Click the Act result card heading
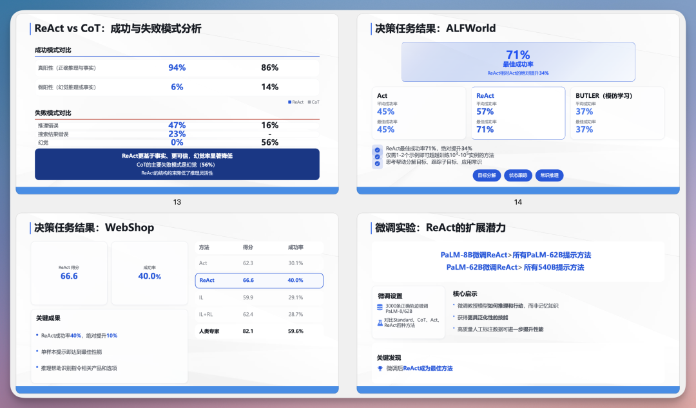This screenshot has width=696, height=408. [382, 96]
